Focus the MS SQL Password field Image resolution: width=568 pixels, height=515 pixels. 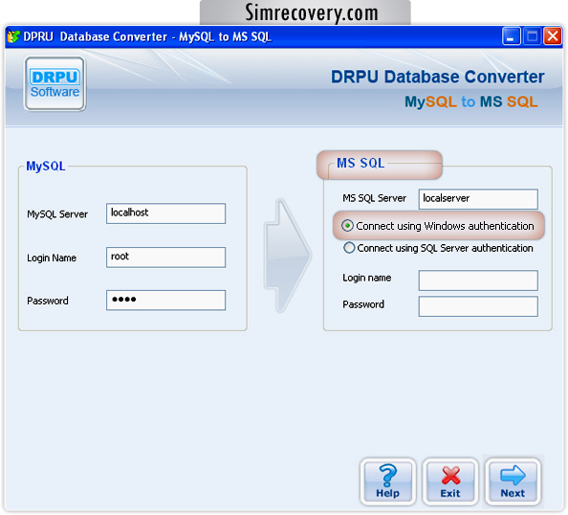478,306
